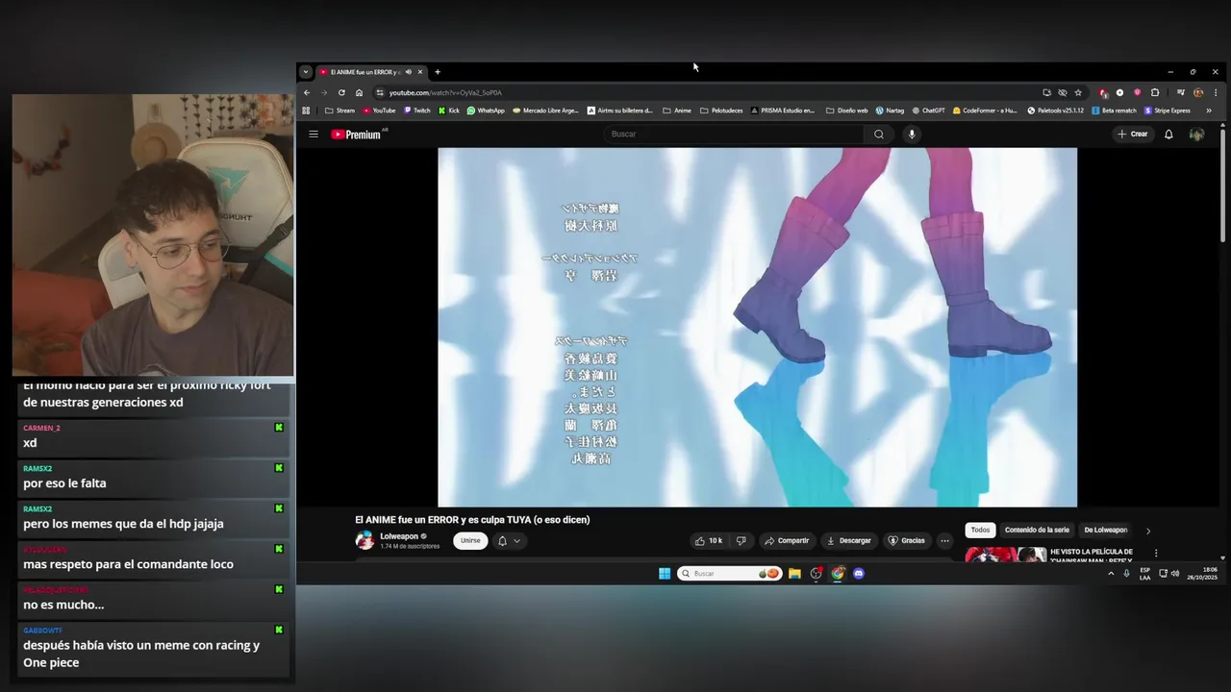Click the Gracias button
Image resolution: width=1231 pixels, height=692 pixels.
[906, 541]
